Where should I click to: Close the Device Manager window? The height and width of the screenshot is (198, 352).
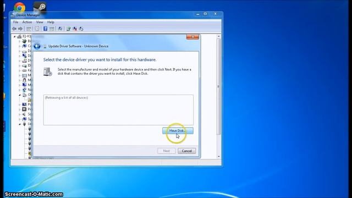coord(215,14)
